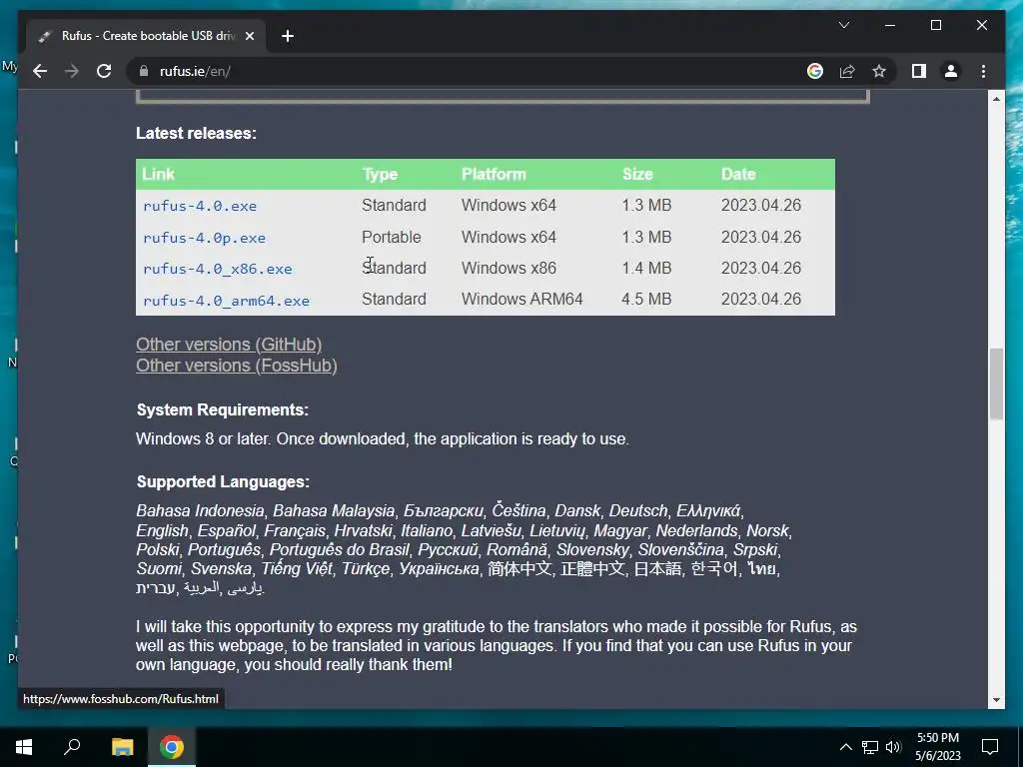Open network status tray icon
Viewport: 1023px width, 767px height.
[x=870, y=747]
